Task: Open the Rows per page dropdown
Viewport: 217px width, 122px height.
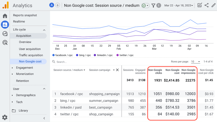Action: pyautogui.click(x=196, y=62)
